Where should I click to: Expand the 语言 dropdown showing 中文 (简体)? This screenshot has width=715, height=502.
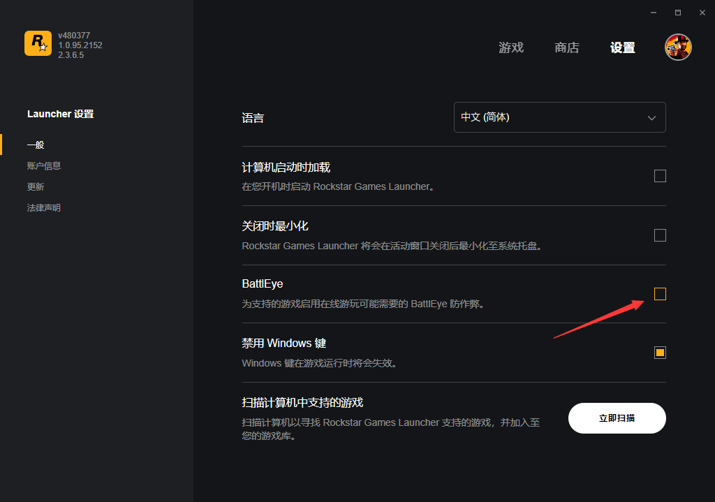tap(559, 117)
